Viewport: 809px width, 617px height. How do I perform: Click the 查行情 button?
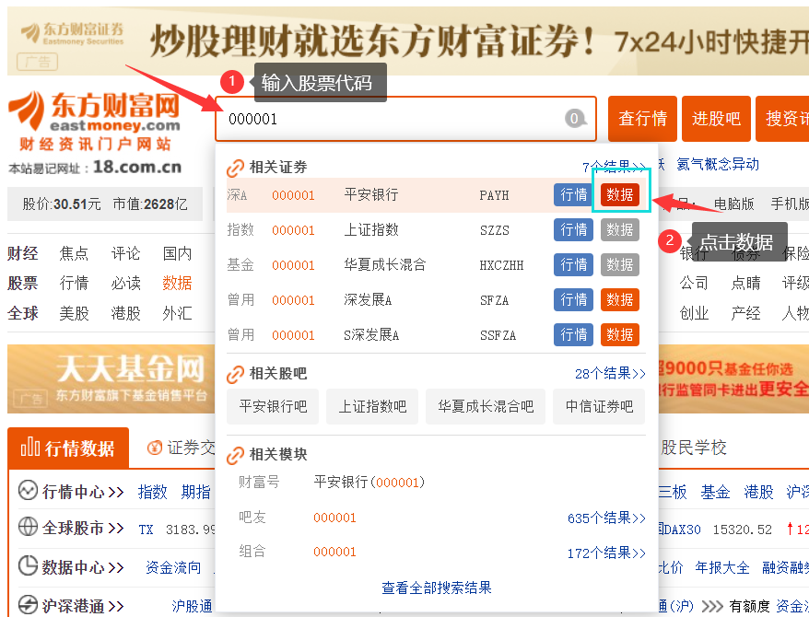pos(642,119)
